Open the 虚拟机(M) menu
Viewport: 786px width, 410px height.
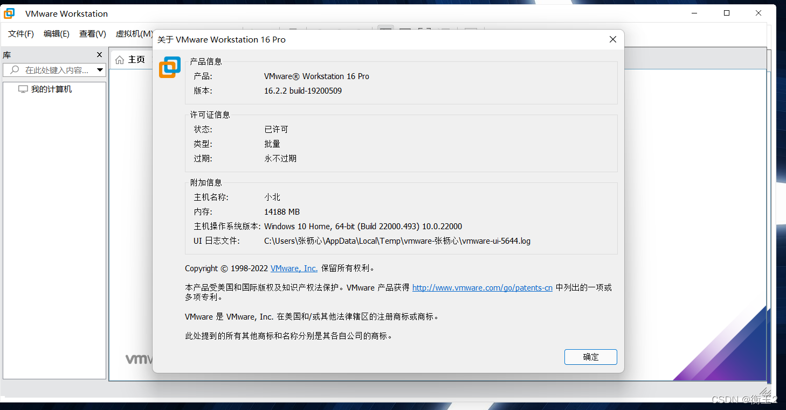[134, 34]
